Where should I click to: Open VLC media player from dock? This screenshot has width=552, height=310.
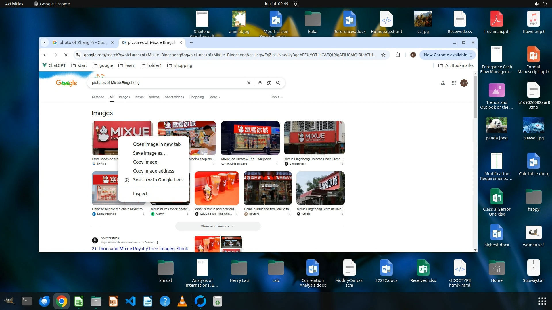182,301
